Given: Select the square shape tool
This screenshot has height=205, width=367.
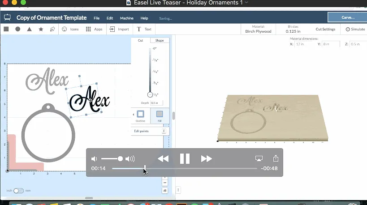Looking at the screenshot, I should (x=6, y=29).
